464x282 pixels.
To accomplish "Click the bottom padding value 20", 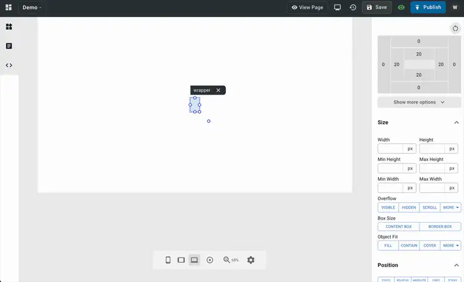I will [419, 75].
